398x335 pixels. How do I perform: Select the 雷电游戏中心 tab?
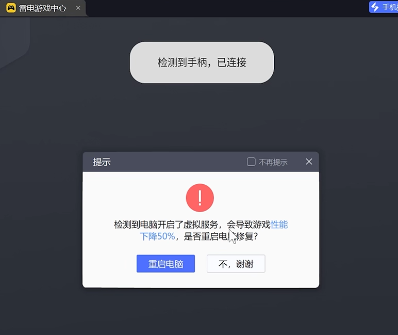[x=43, y=8]
